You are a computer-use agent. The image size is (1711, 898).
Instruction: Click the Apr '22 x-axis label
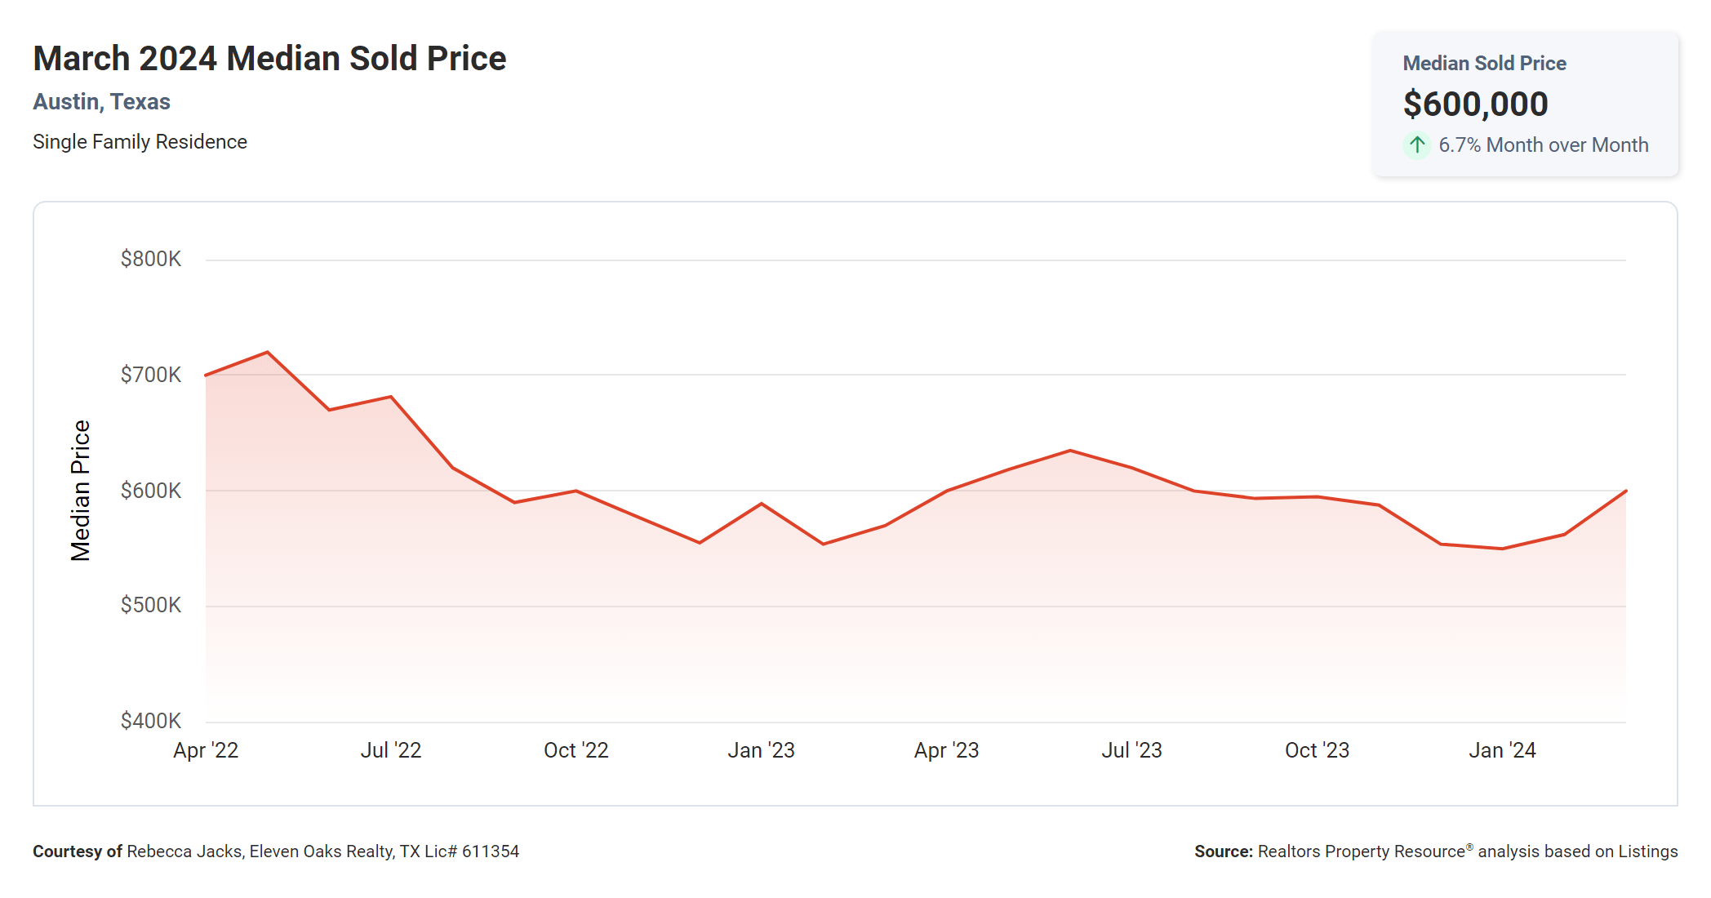coord(206,751)
